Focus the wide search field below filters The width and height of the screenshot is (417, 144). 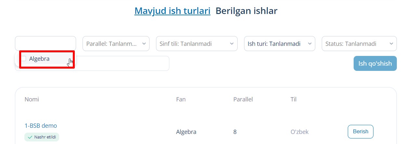pos(120,64)
